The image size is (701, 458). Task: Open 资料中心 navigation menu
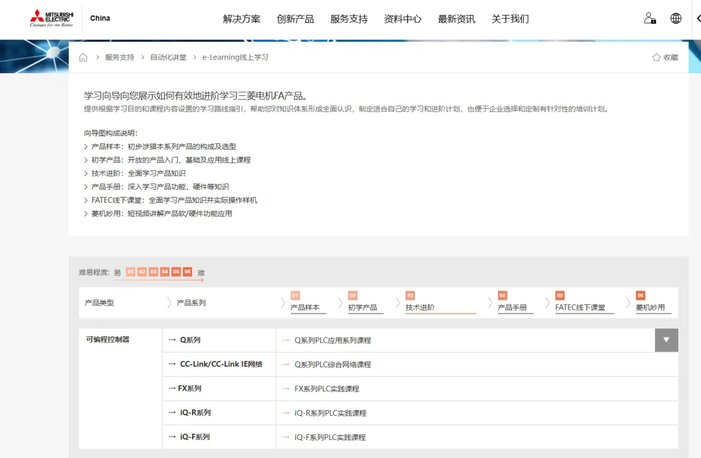(x=402, y=19)
